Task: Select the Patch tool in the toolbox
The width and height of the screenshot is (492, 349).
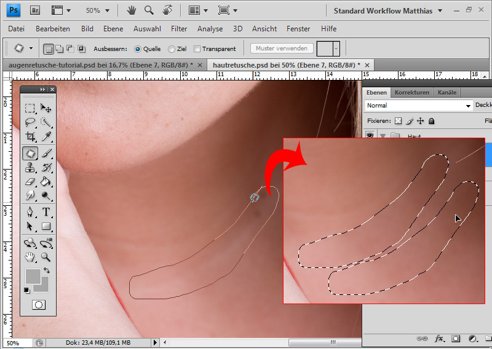Action: [30, 153]
